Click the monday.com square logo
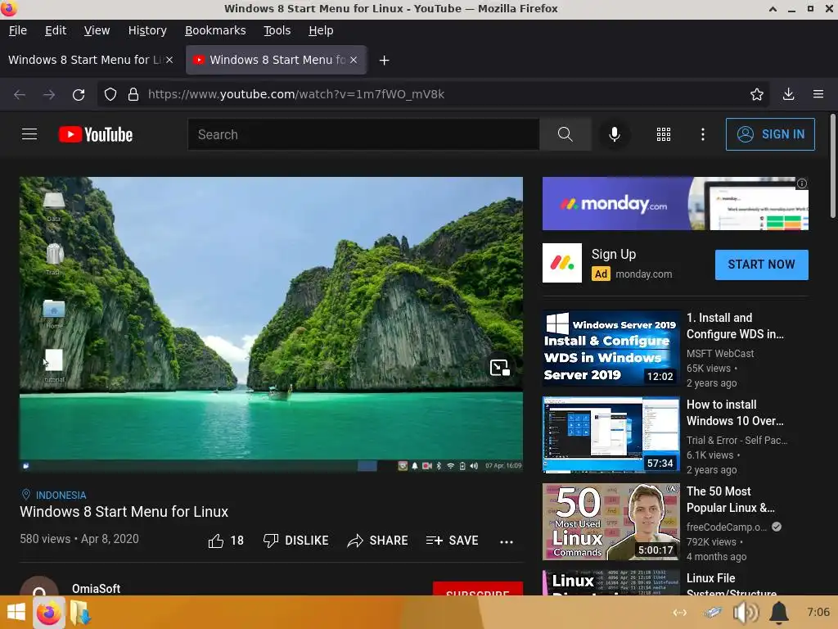 click(561, 263)
